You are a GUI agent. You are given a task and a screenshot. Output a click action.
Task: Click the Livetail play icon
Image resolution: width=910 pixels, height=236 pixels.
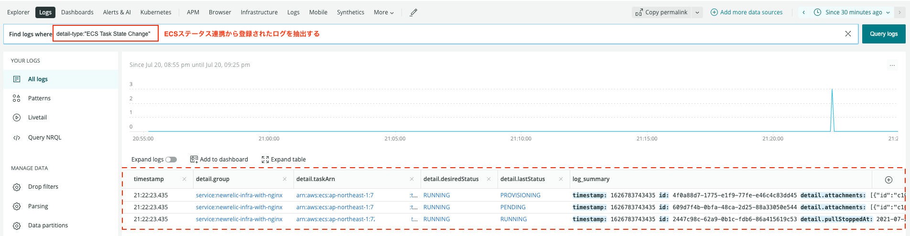click(x=17, y=118)
